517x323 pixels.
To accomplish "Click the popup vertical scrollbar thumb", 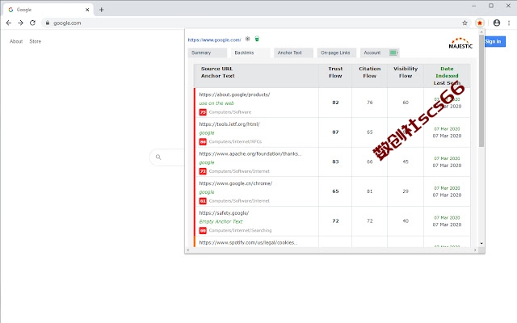I will (x=481, y=90).
